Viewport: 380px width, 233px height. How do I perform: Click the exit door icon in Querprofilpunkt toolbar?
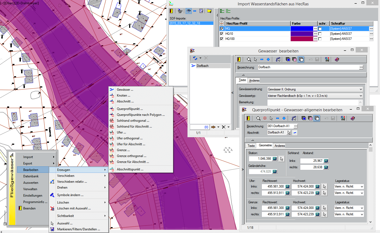pos(248,118)
